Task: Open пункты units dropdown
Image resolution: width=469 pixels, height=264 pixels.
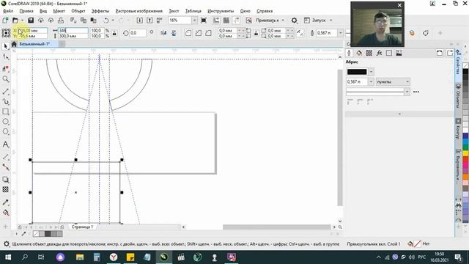Action: point(393,81)
